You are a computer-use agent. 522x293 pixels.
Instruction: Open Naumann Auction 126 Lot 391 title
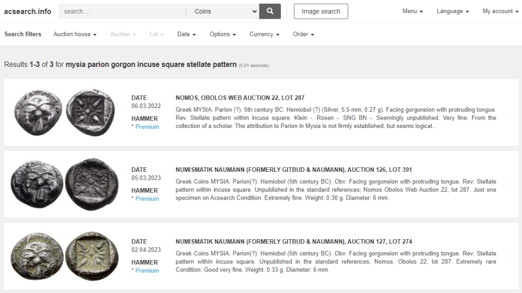pos(294,170)
